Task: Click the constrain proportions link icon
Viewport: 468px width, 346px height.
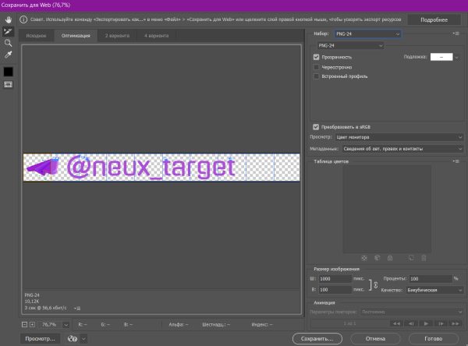Action: tap(374, 284)
